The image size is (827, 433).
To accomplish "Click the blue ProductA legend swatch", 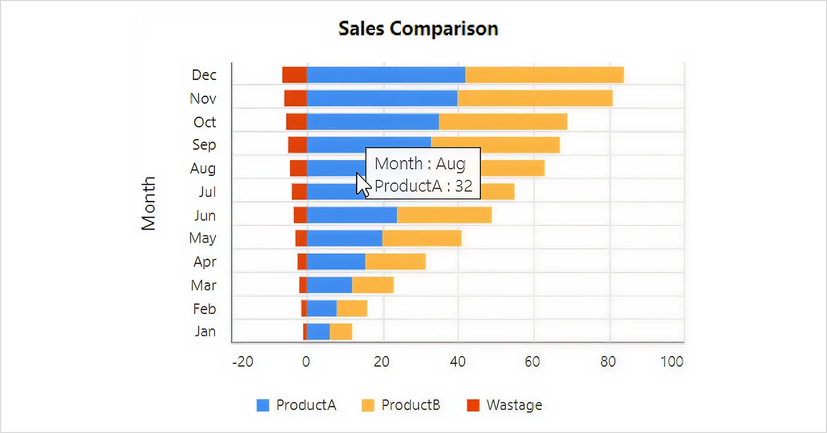I will tap(262, 405).
